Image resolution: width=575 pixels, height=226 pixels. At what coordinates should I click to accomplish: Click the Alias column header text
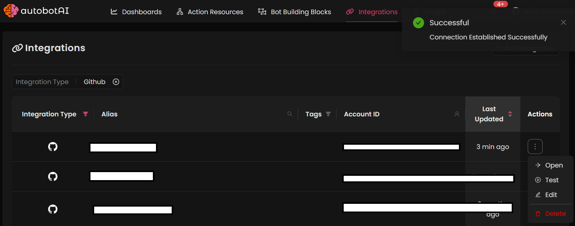click(109, 114)
